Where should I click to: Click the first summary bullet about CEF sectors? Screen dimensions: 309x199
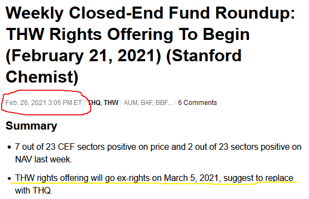pos(158,153)
